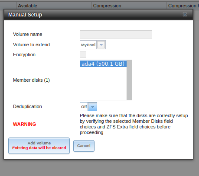199x176 pixels.
Task: Close the Manual Setup dialog with X
Action: (x=185, y=14)
